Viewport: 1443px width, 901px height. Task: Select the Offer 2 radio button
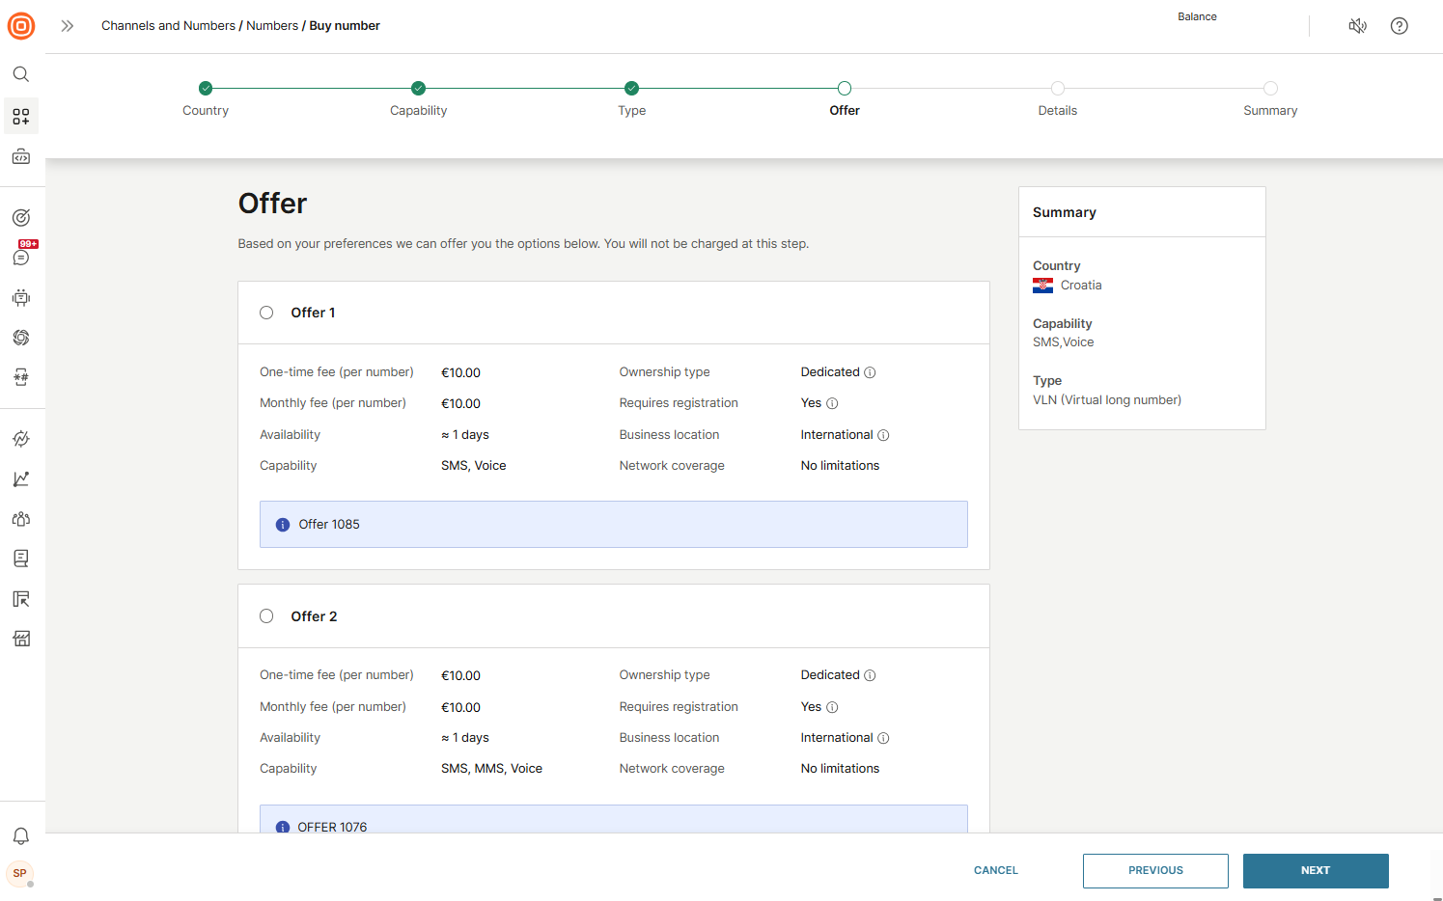tap(266, 616)
